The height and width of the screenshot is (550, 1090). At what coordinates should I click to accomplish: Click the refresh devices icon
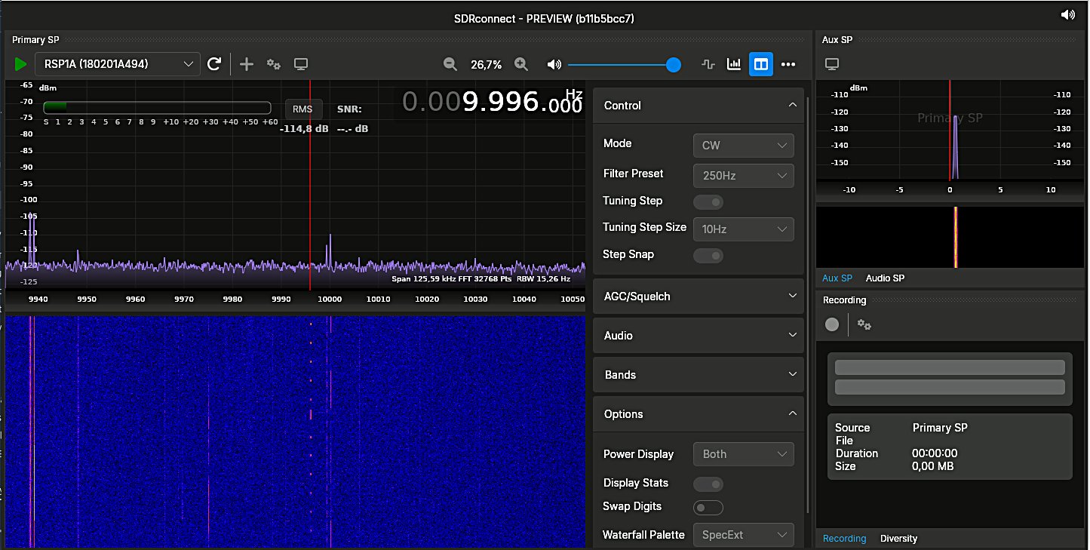(214, 64)
